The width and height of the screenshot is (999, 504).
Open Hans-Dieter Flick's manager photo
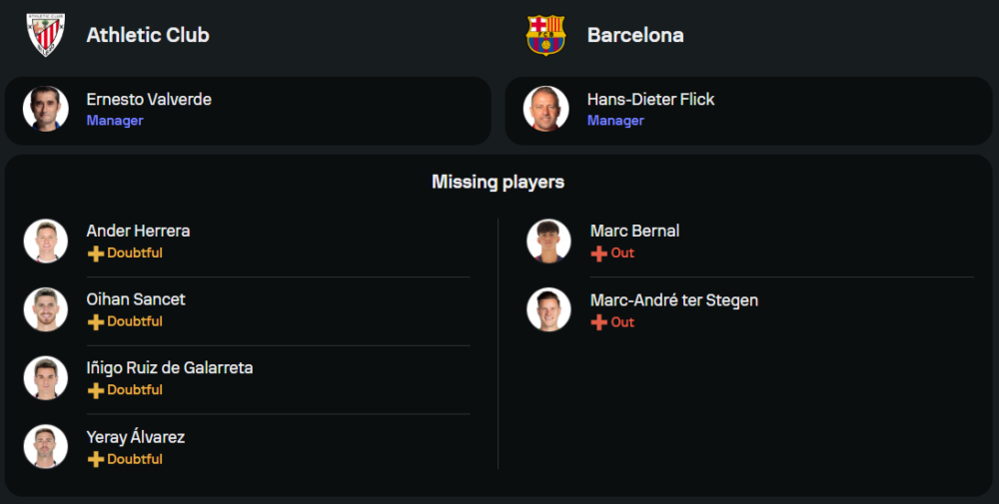click(x=546, y=109)
